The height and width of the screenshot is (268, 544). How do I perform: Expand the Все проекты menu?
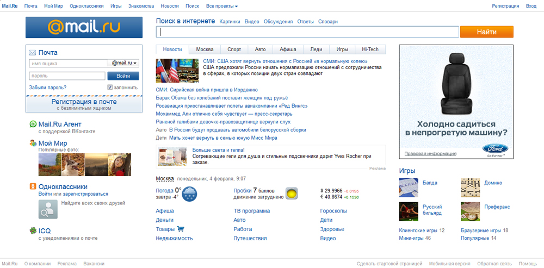[222, 6]
